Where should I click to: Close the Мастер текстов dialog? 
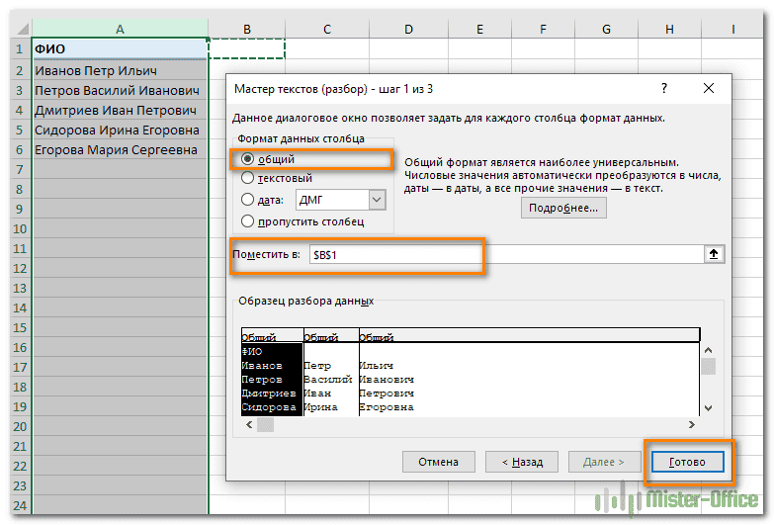coord(708,89)
